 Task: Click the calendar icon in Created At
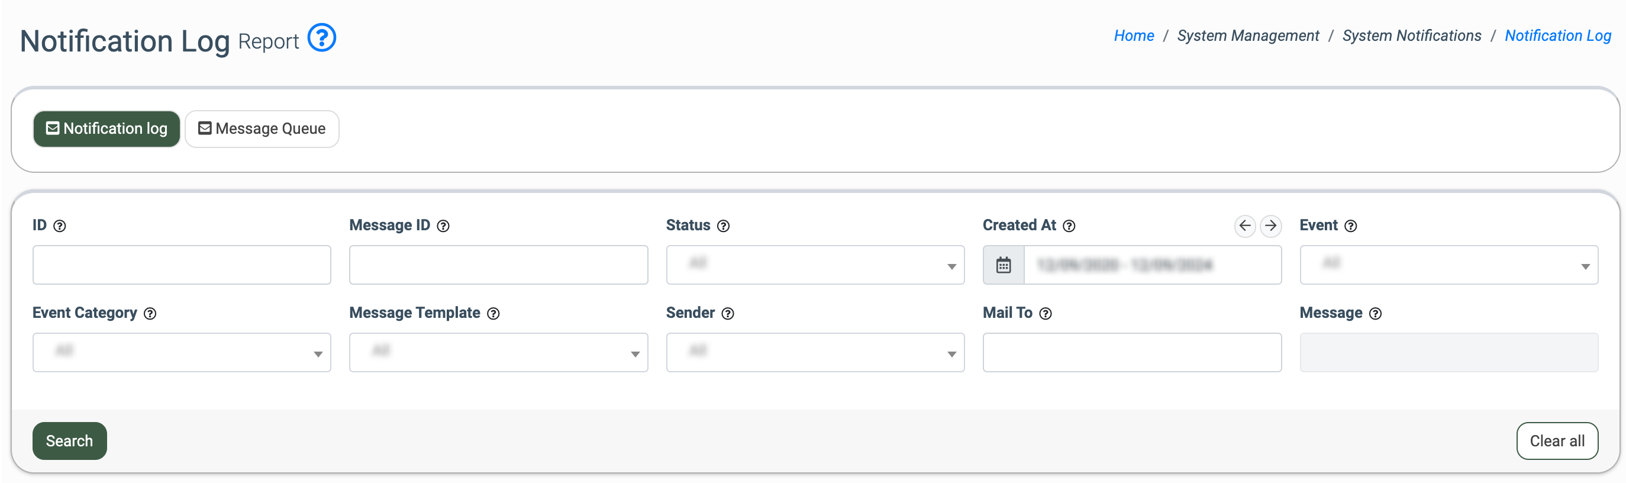pos(1003,265)
